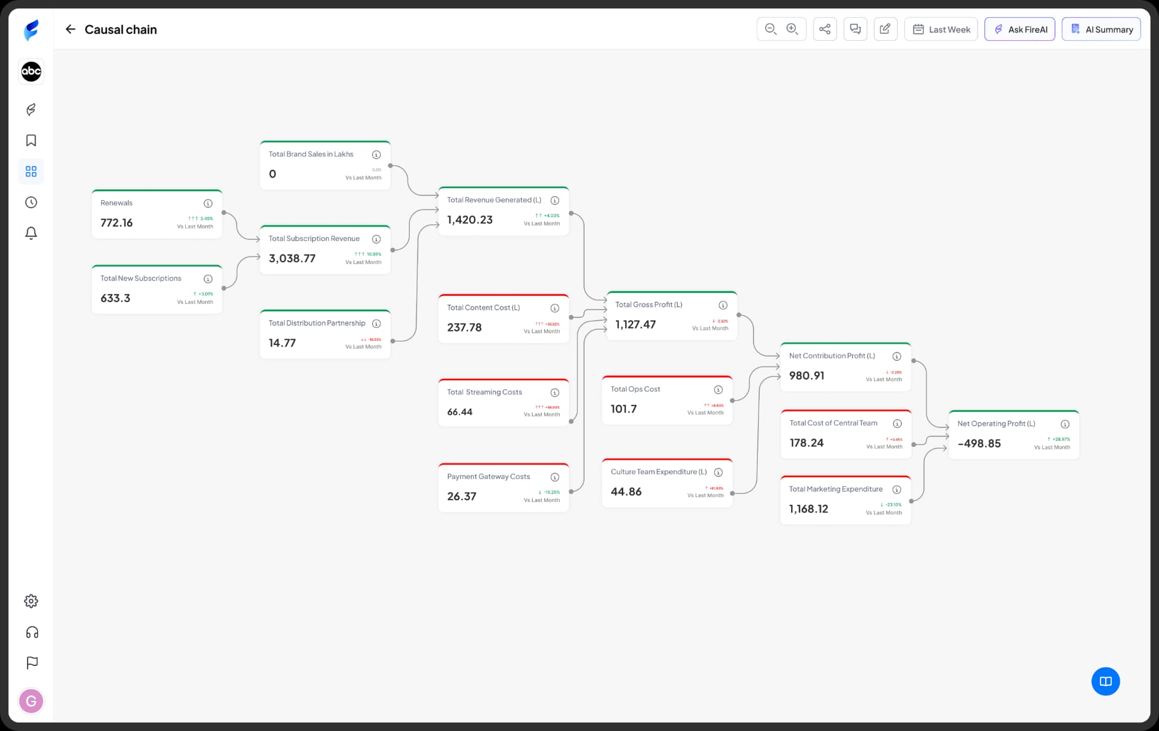
Task: Edit the causal chain
Action: pyautogui.click(x=885, y=28)
